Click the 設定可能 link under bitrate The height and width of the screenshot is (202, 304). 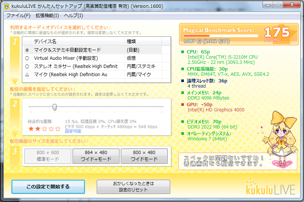[x=73, y=131]
